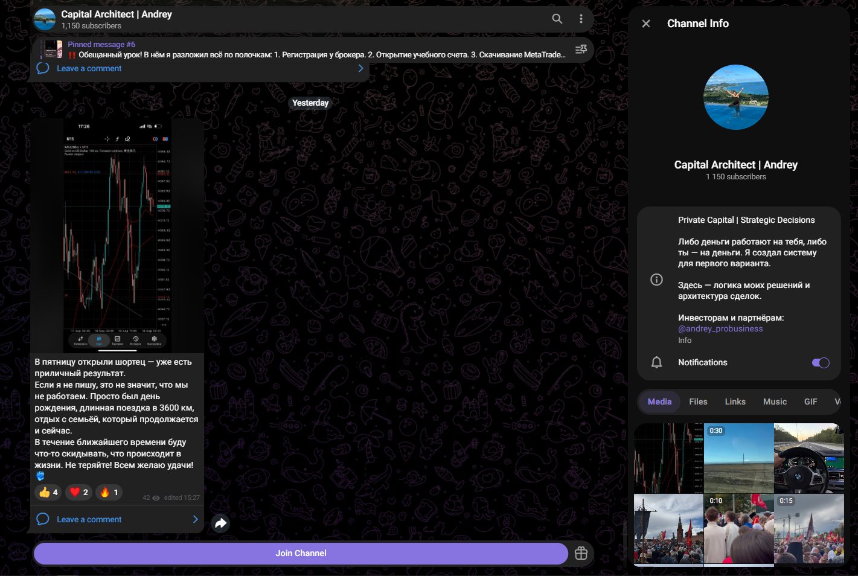Close the Channel Info panel
The image size is (858, 576).
click(x=646, y=24)
